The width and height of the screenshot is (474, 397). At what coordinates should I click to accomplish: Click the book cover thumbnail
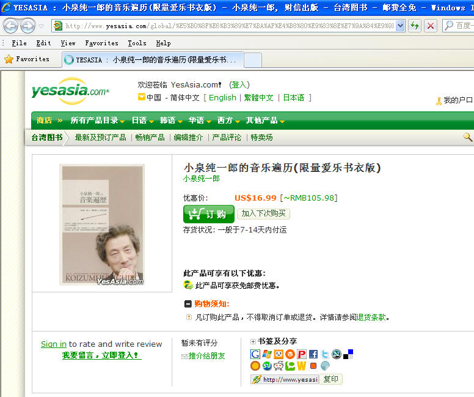tap(102, 224)
